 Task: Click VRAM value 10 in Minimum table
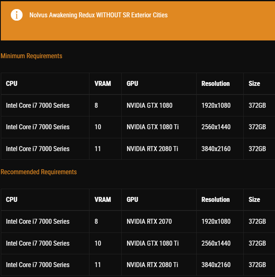pyautogui.click(x=98, y=127)
